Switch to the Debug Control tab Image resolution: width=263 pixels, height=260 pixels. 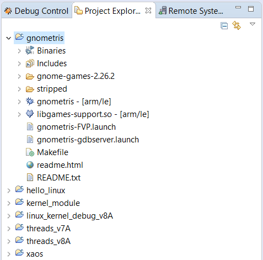(36, 11)
